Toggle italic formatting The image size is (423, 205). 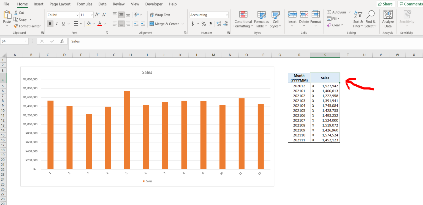(56, 24)
